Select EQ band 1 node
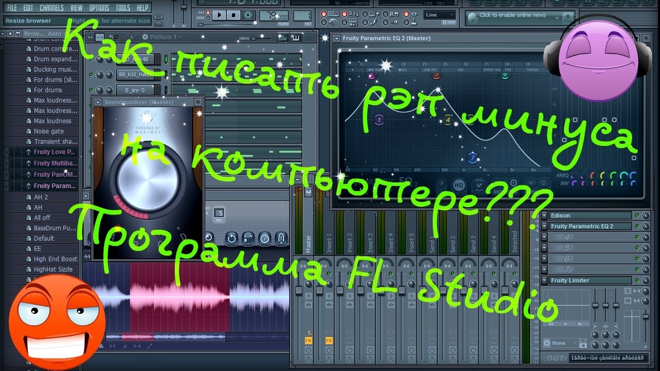Screen dimensions: 660x371 coord(379,120)
